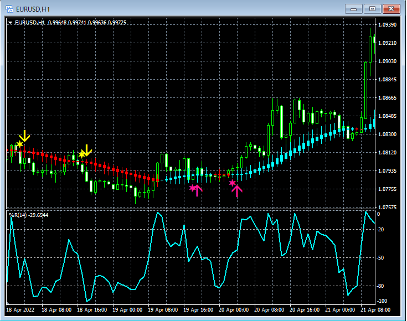Click the -50 level on the %R scale

coord(380,258)
